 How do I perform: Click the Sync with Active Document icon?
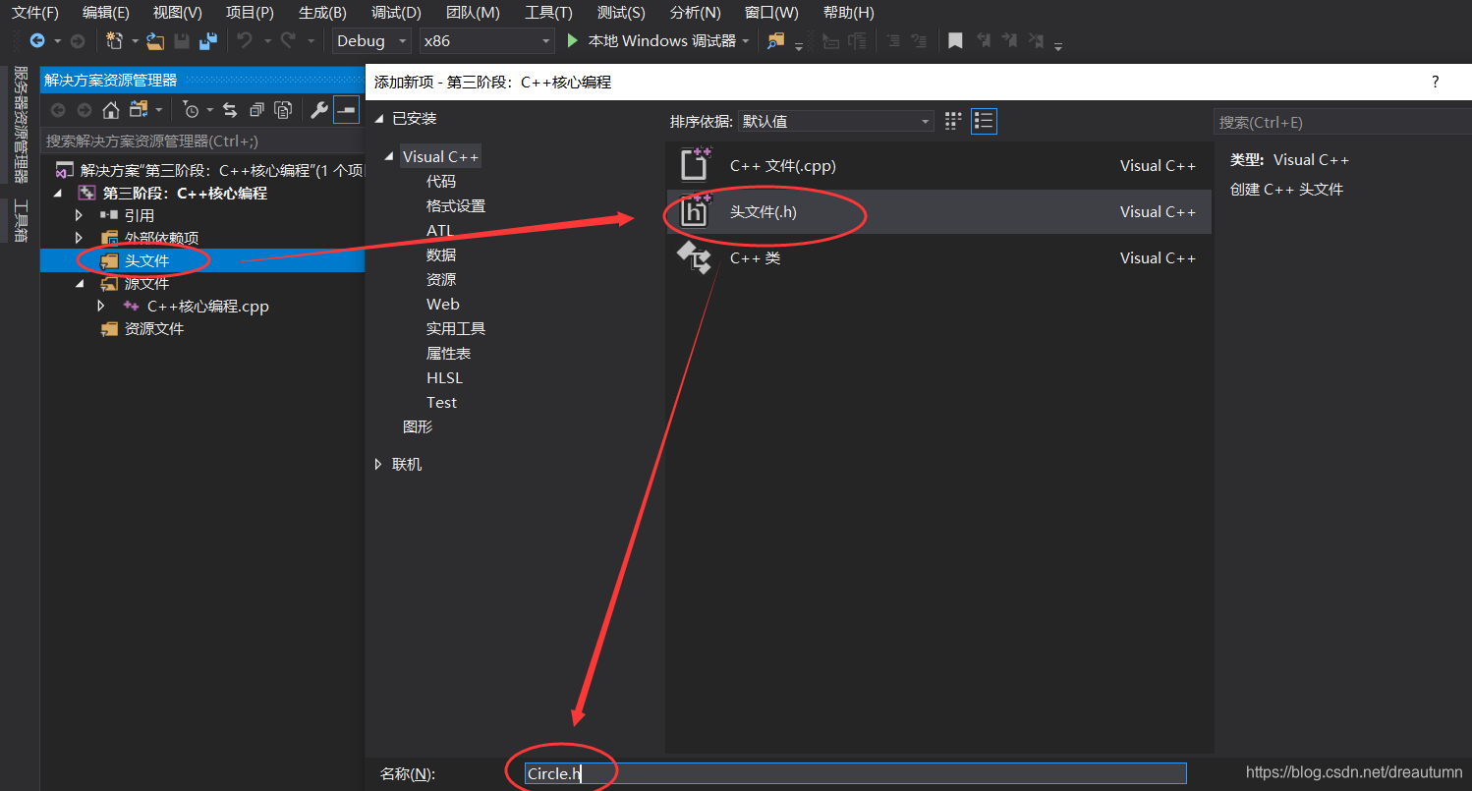click(230, 110)
